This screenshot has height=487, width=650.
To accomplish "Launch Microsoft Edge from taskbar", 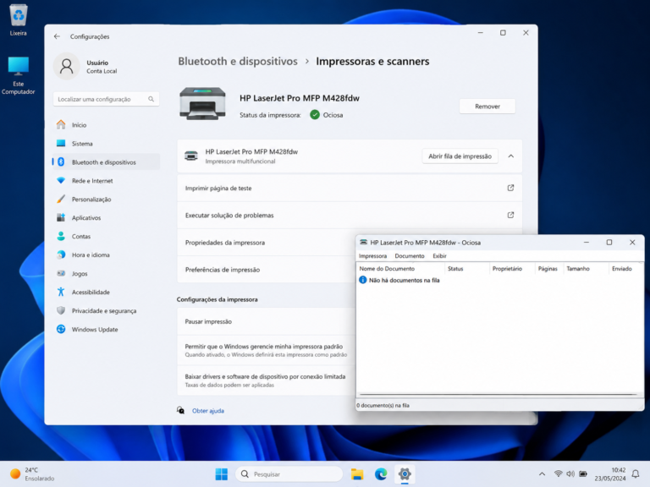I will click(381, 473).
